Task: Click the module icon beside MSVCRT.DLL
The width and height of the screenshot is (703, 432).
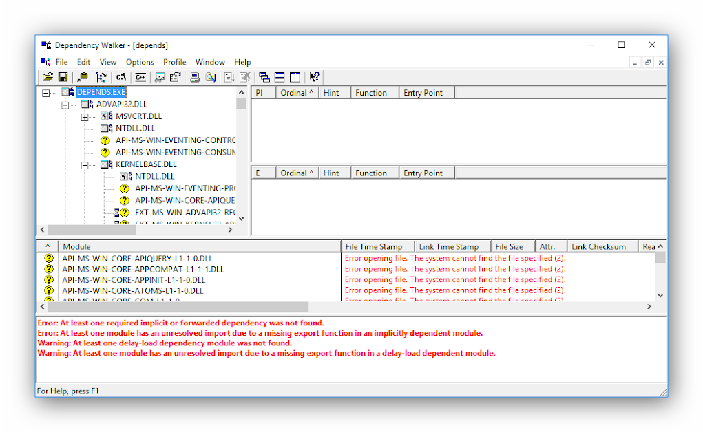Action: point(106,116)
